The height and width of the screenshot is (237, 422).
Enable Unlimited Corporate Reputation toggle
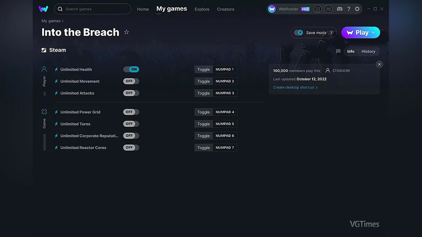click(x=131, y=136)
